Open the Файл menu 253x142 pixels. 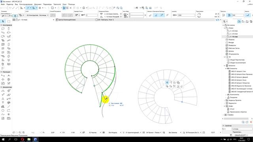[3, 4]
